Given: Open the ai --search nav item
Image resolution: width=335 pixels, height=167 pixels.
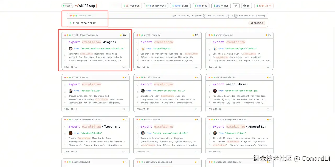Looking at the screenshot, I should 131,6.
